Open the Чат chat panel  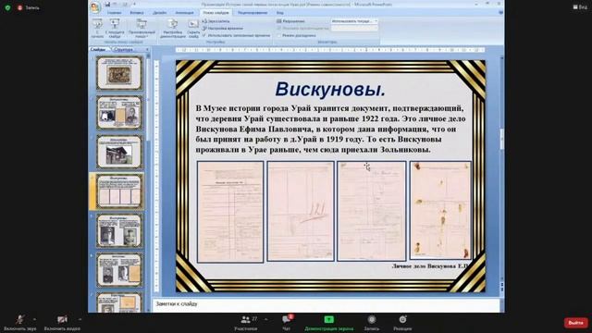[287, 322]
